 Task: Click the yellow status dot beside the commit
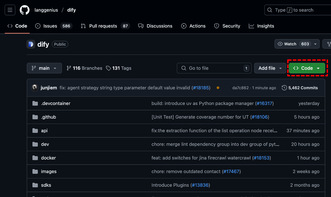(218, 88)
